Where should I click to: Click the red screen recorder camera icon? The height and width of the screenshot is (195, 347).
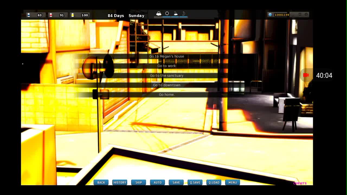point(306,75)
